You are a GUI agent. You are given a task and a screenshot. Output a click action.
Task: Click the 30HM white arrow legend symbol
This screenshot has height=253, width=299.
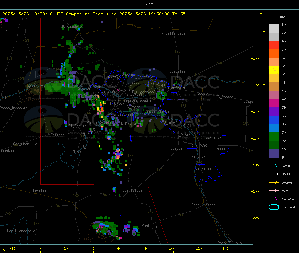pos(274,174)
